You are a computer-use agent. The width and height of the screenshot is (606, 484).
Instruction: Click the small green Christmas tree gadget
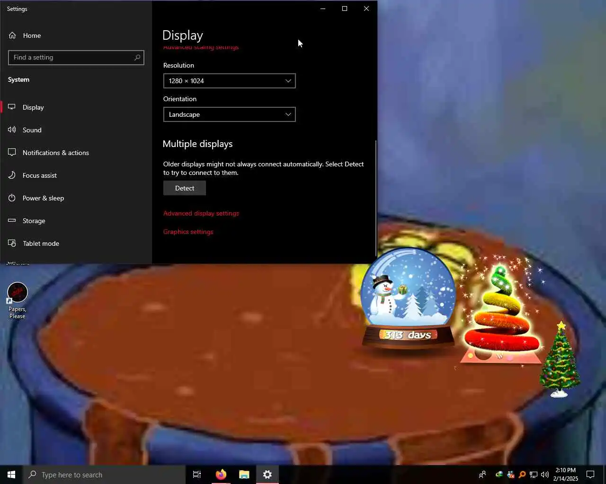click(560, 359)
